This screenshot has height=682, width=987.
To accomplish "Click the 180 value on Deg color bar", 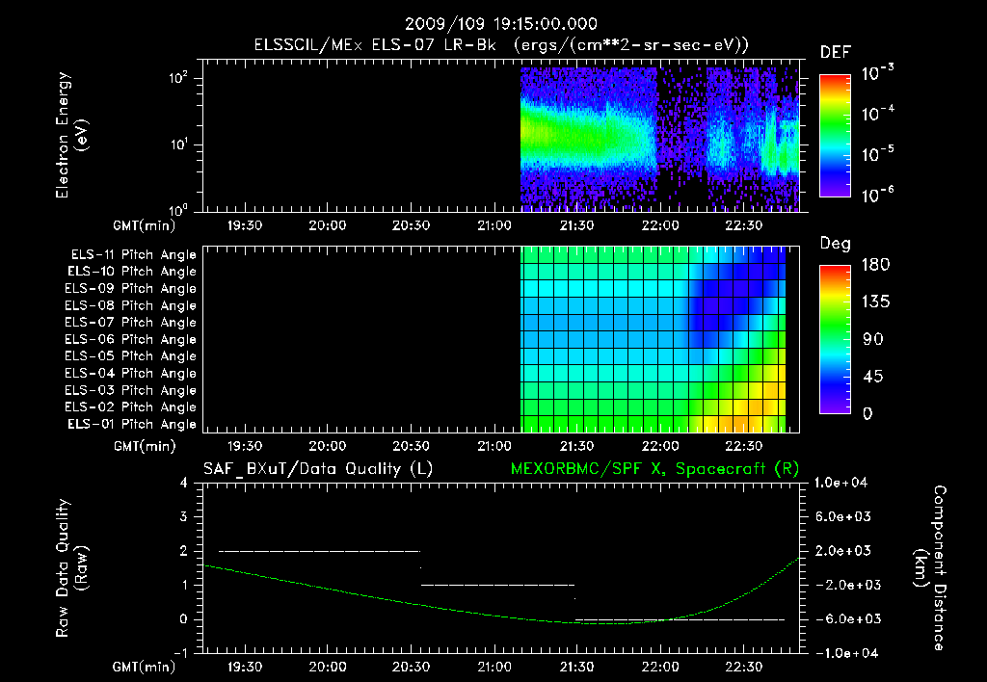I will (x=875, y=265).
